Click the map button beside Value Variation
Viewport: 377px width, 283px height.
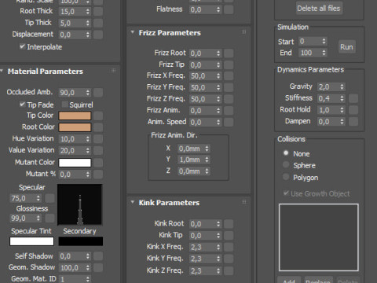98,150
